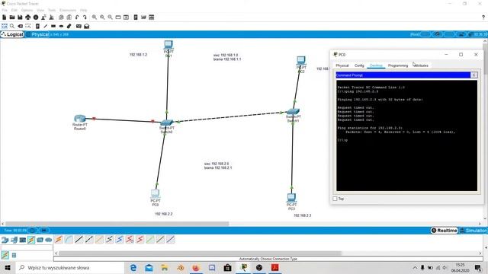Viewport: 488px width, 274px height.
Task: Add a complex PDU open envelope
Action: tap(86, 26)
